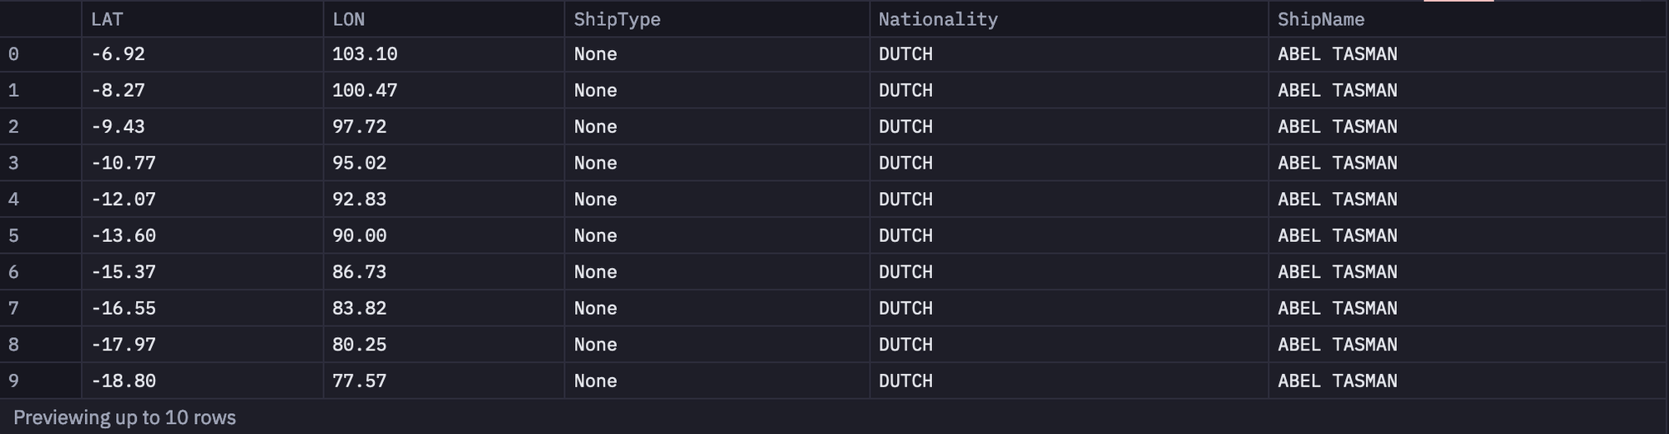Click the LAT cell showing -6.92
The image size is (1669, 434).
click(x=202, y=54)
